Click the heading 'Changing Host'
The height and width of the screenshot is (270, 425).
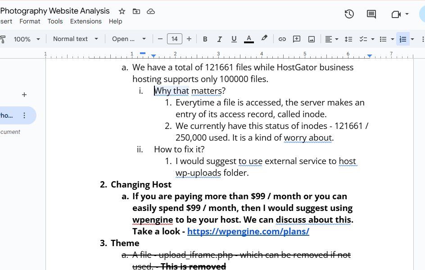(x=141, y=184)
